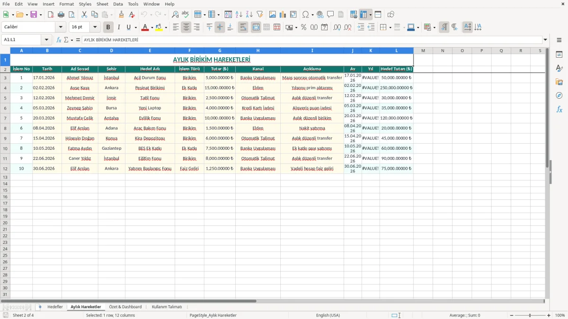Toggle Italic formatting
Viewport: 568px width, 319px height.
[x=119, y=27]
